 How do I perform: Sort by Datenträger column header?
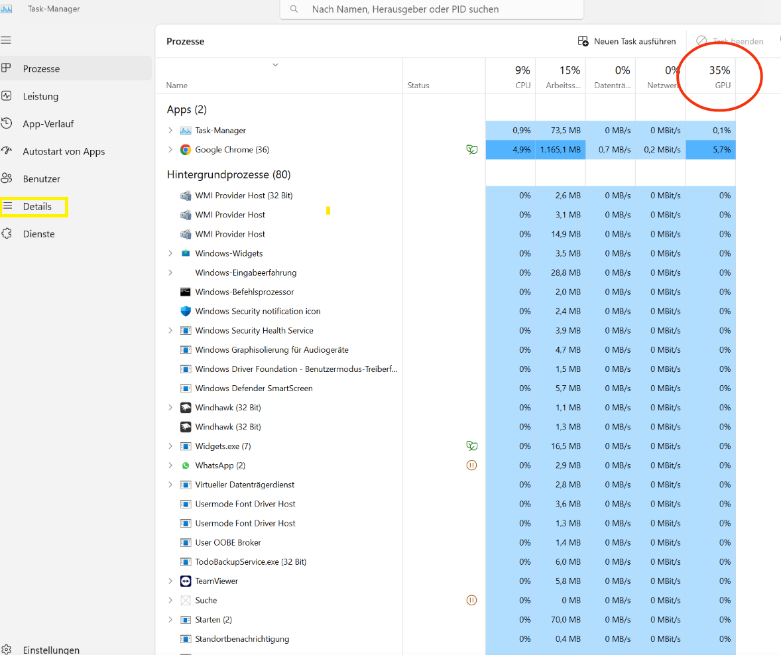[x=611, y=76]
